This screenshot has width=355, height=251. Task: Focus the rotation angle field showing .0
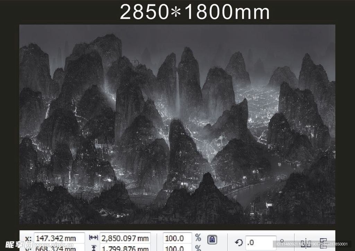pos(260,242)
